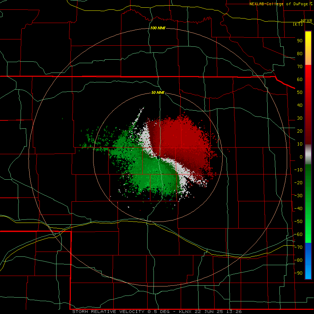Click the NEXR label above the color scale

click(x=307, y=21)
